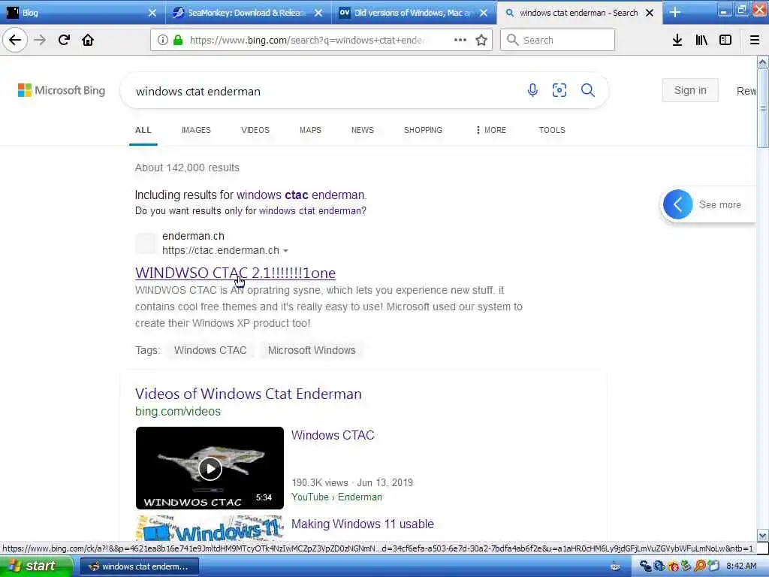769x577 pixels.
Task: Click the red security shield tray icon
Action: pyautogui.click(x=674, y=566)
